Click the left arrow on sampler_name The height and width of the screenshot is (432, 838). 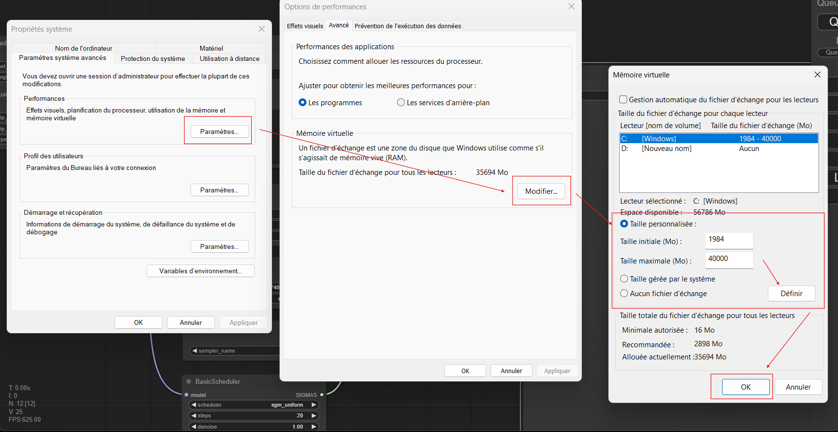click(195, 351)
